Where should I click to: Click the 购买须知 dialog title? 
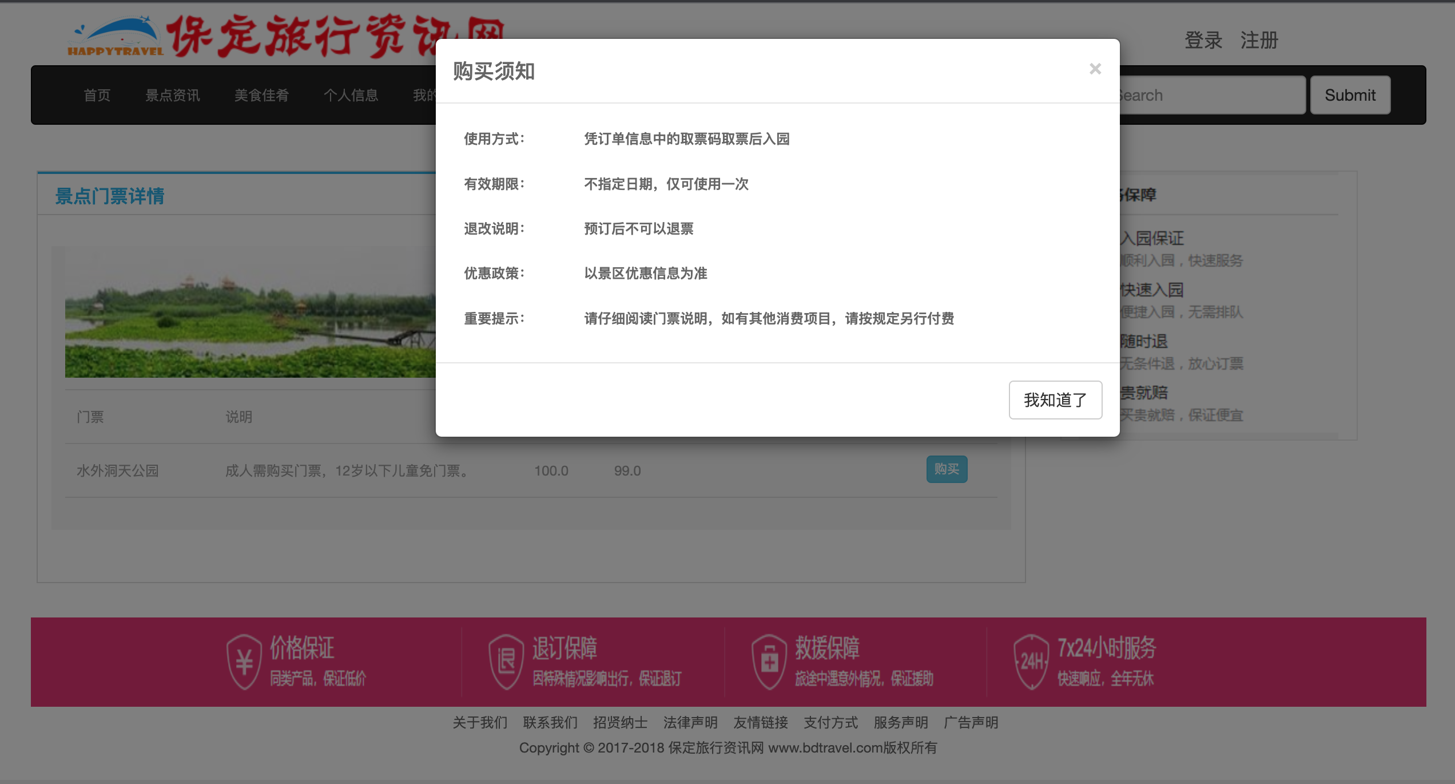[494, 71]
